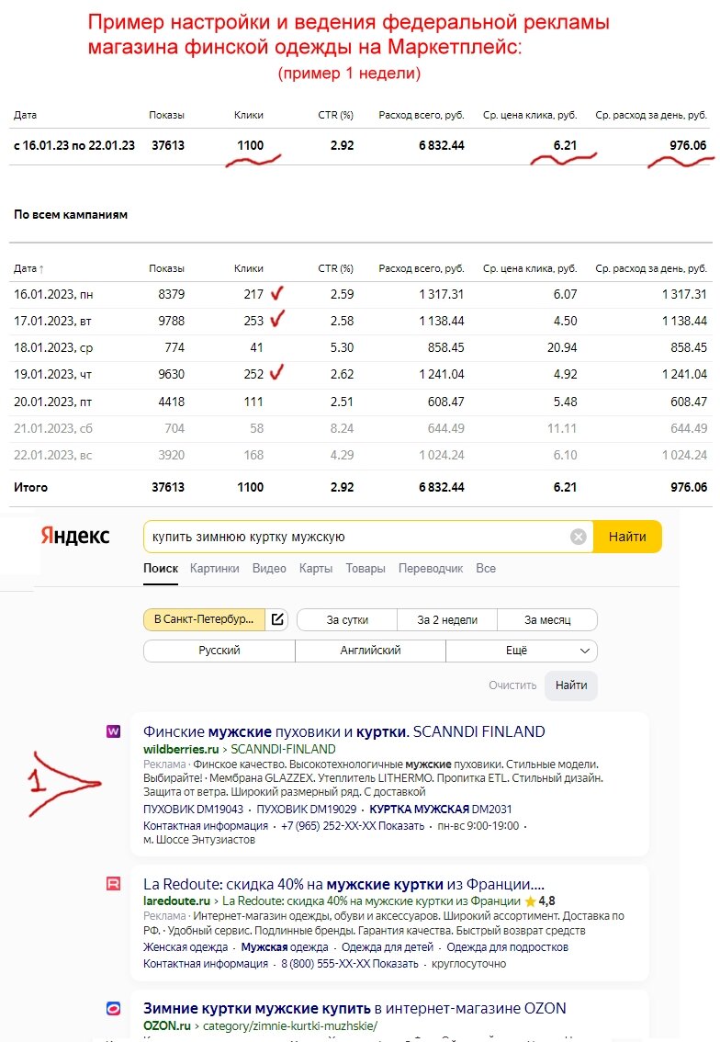
Task: Click the OZON favicon
Action: tap(114, 1008)
